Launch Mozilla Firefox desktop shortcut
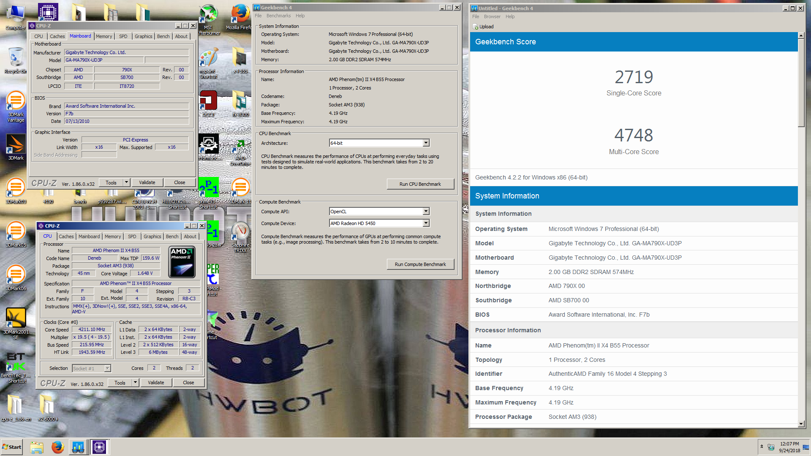 [241, 18]
